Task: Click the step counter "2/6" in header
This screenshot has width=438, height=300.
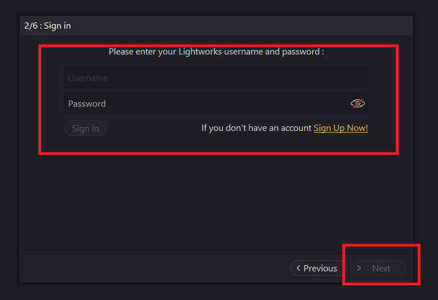Action: point(30,26)
